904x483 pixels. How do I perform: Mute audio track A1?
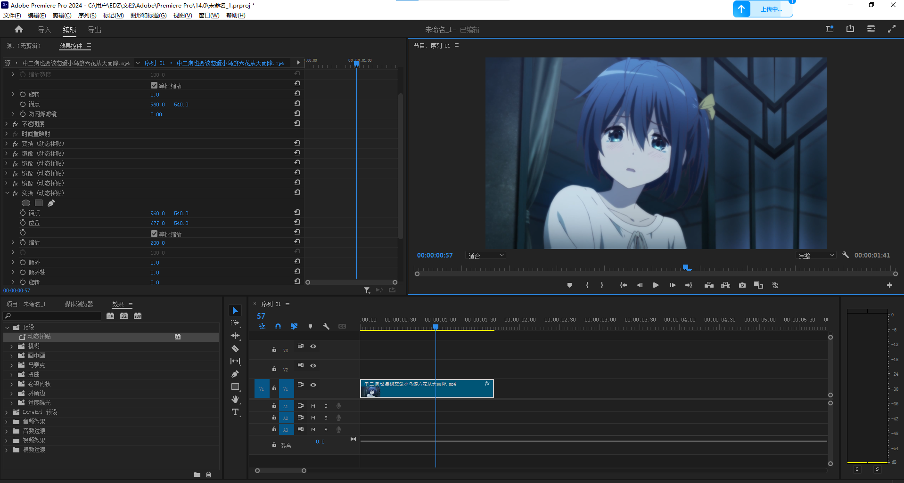[x=313, y=406]
